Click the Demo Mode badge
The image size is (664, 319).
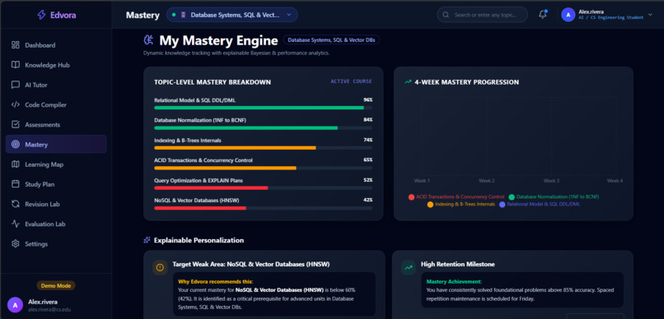pyautogui.click(x=56, y=285)
